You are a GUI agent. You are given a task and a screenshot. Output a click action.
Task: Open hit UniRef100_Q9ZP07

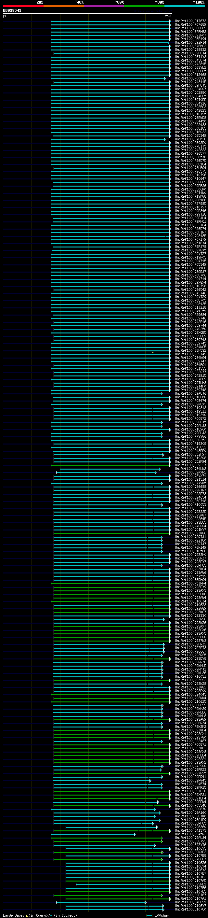point(190,35)
